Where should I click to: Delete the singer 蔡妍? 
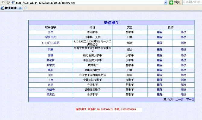[x=159, y=70]
